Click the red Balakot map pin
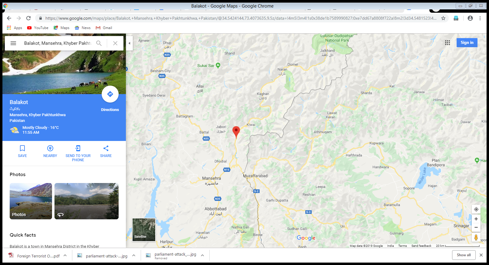 (x=236, y=132)
